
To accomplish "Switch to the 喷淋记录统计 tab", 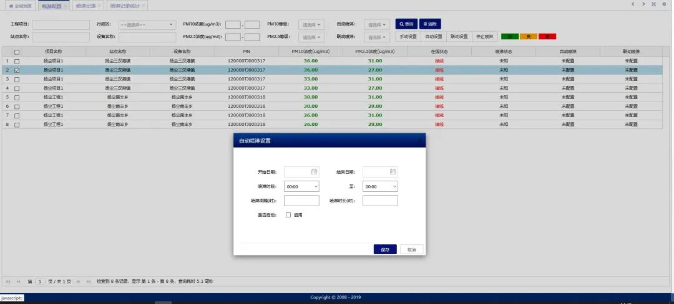I will click(124, 5).
